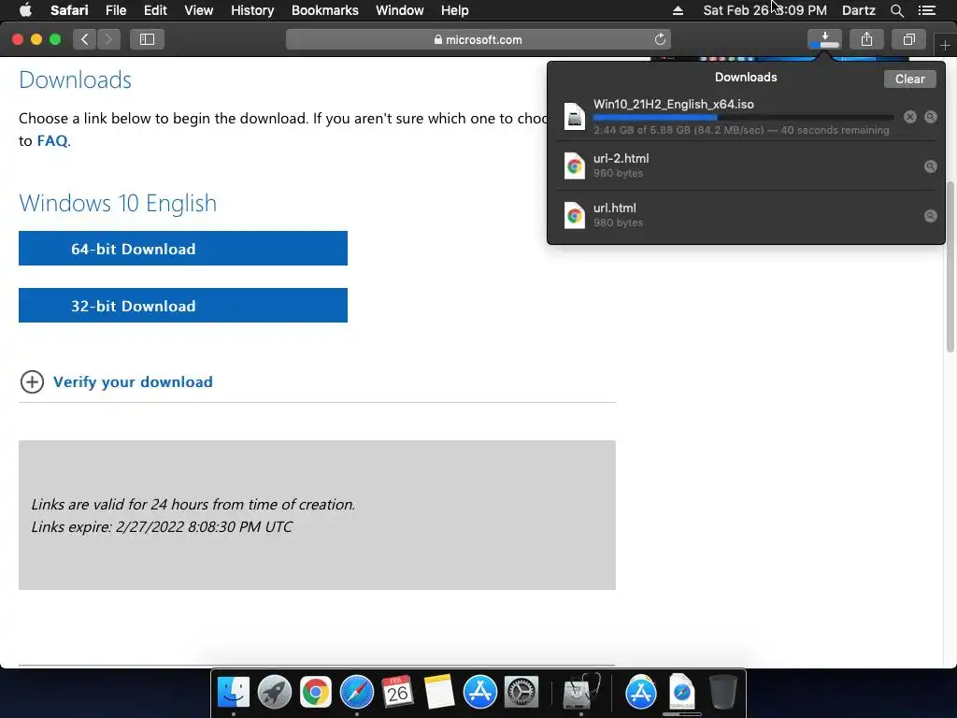The height and width of the screenshot is (718, 957).
Task: Click the 64-bit Download button
Action: (183, 249)
